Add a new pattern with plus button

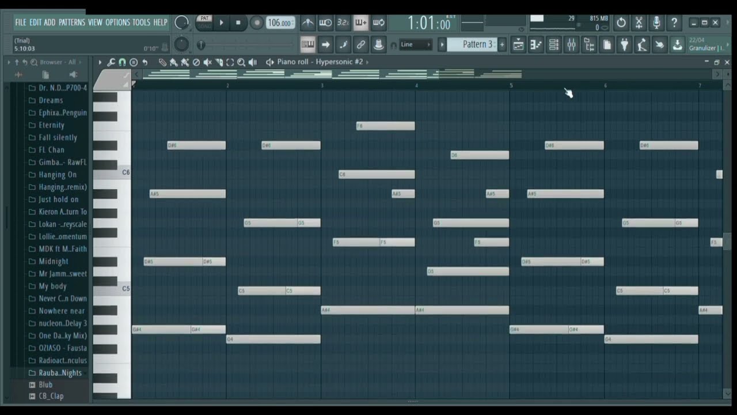tap(502, 44)
